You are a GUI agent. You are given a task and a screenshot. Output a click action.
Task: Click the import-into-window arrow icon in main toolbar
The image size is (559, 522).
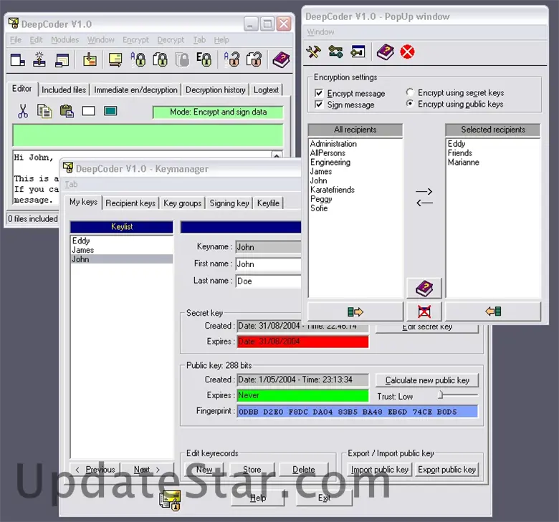click(90, 59)
